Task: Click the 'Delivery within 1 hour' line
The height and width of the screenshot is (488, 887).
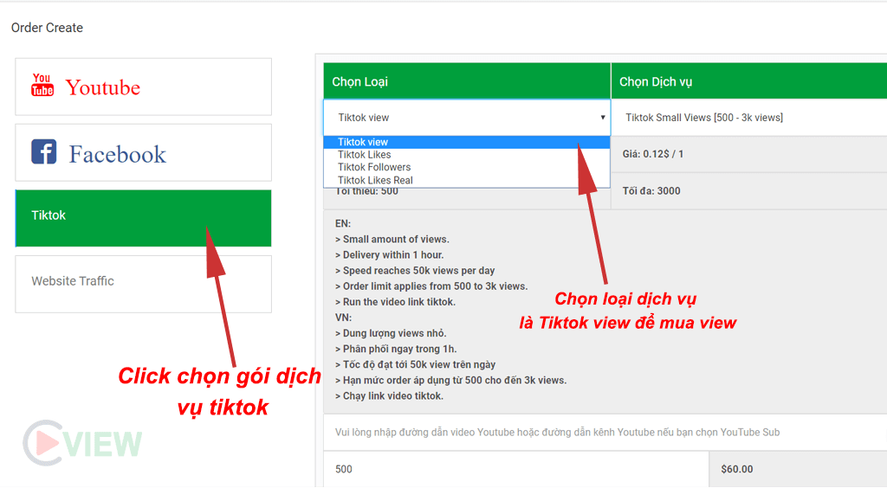Action: click(x=390, y=254)
